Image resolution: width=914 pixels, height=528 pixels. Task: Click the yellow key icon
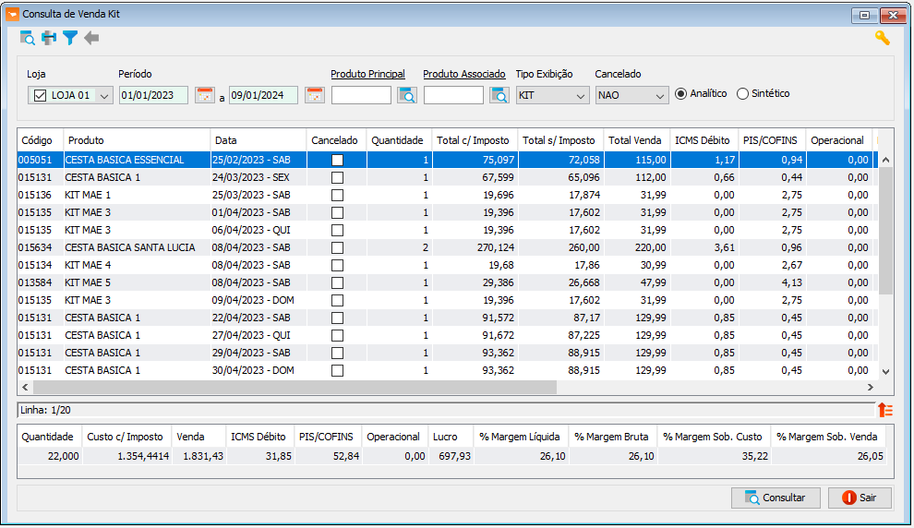pos(882,39)
